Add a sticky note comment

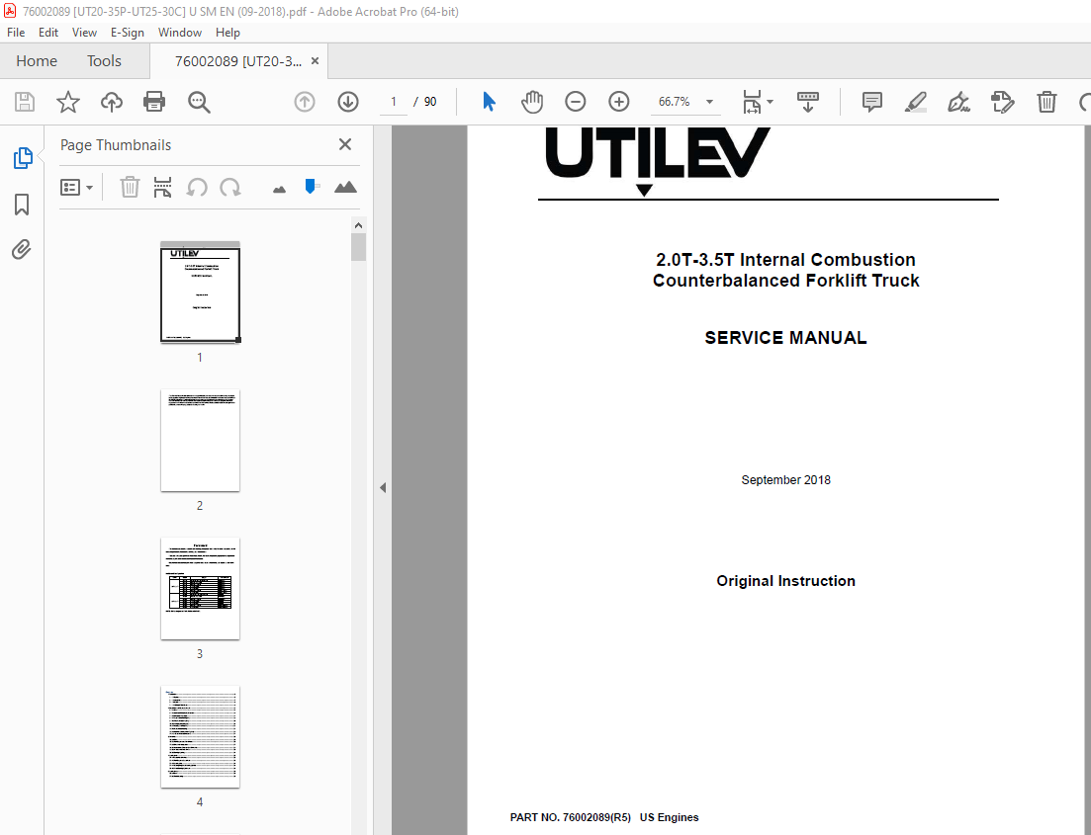point(871,102)
